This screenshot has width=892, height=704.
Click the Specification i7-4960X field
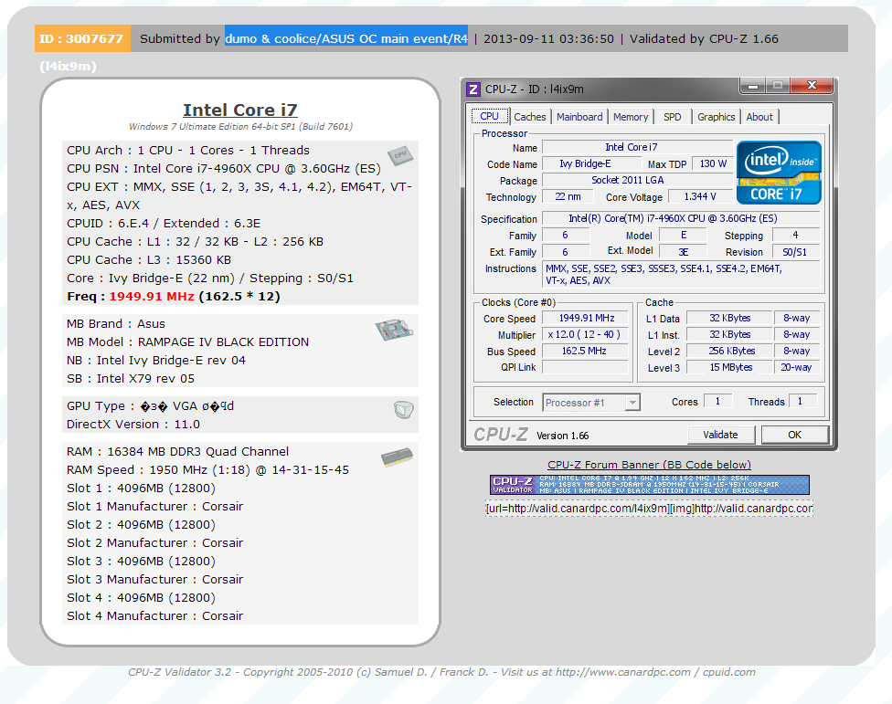click(680, 219)
